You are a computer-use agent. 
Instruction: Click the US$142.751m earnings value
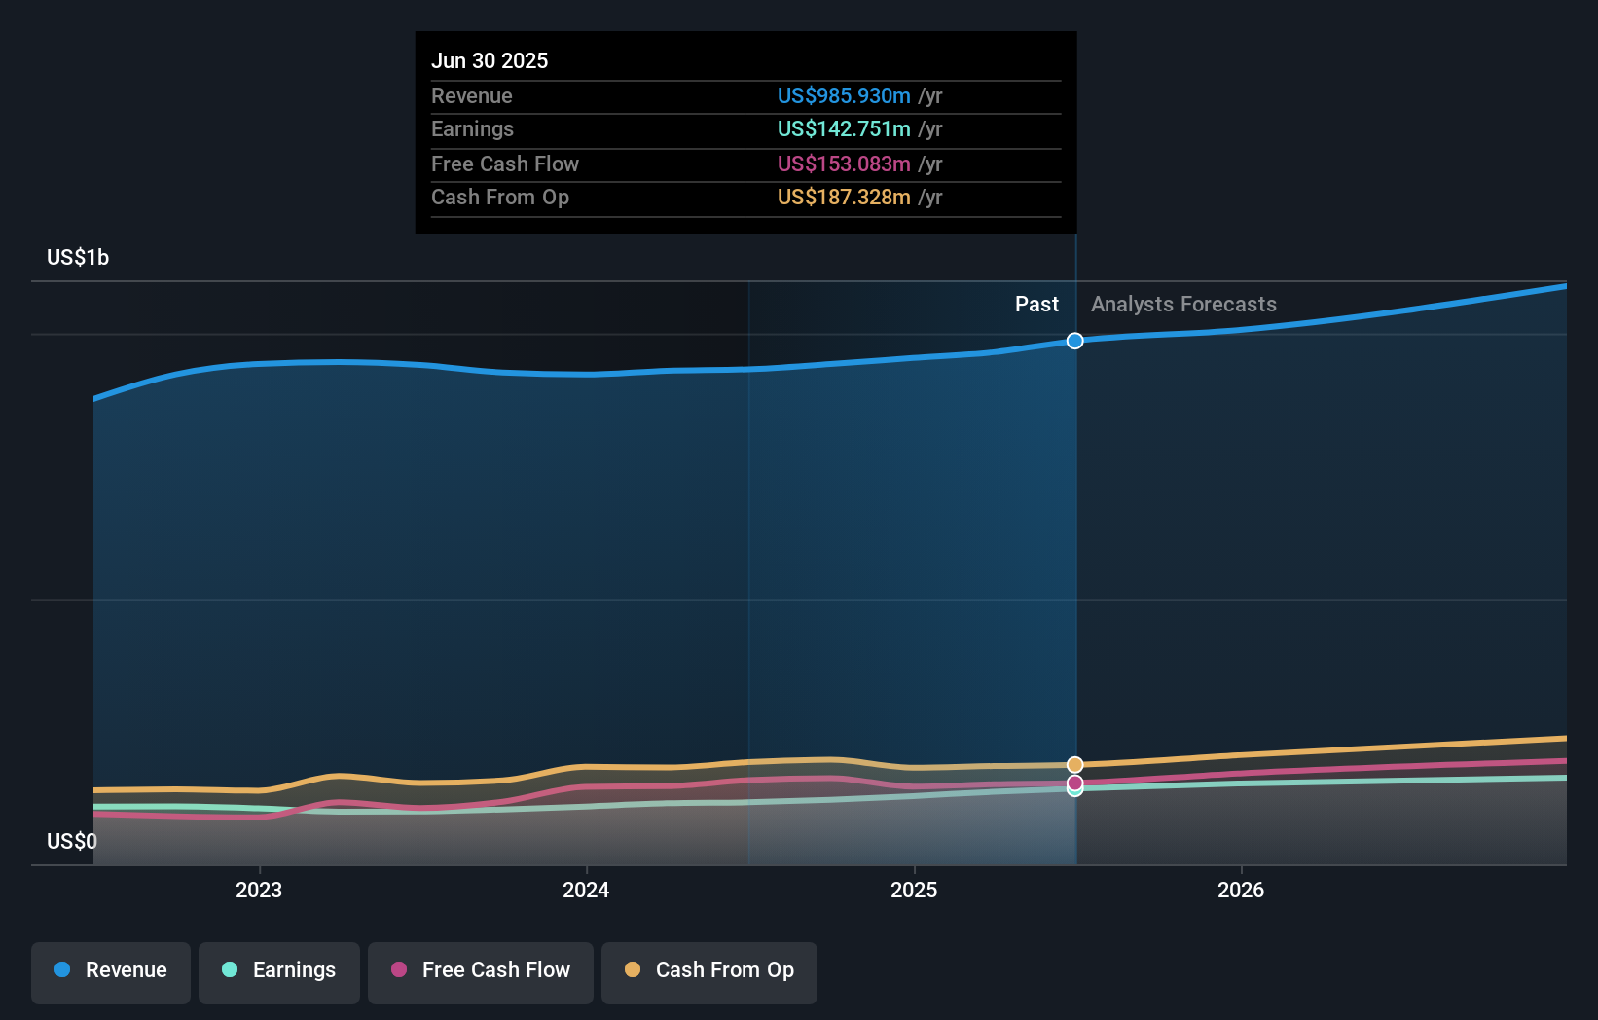[x=844, y=128]
